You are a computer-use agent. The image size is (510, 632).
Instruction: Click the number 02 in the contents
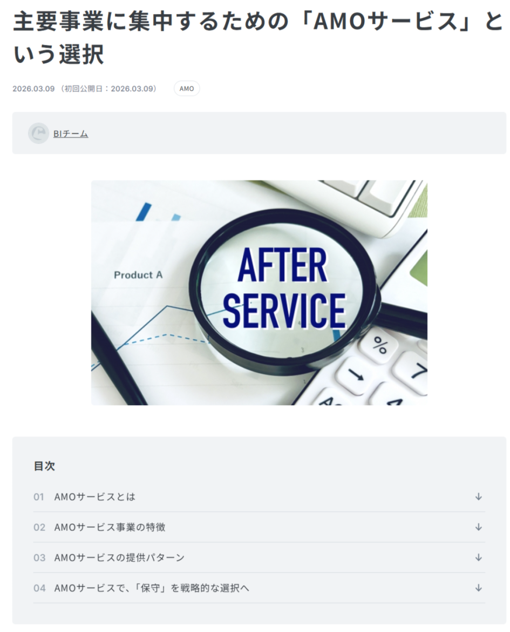pos(39,527)
